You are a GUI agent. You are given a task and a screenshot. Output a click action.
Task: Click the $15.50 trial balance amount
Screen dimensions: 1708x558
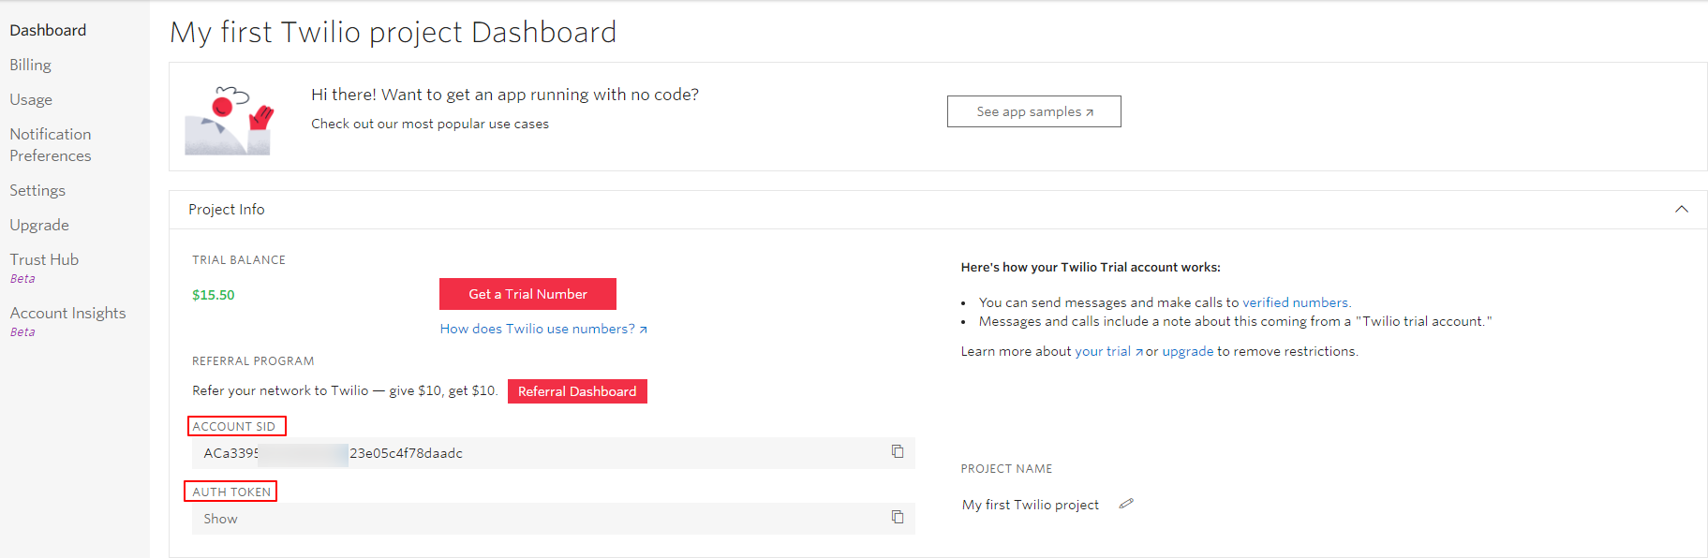(x=214, y=295)
